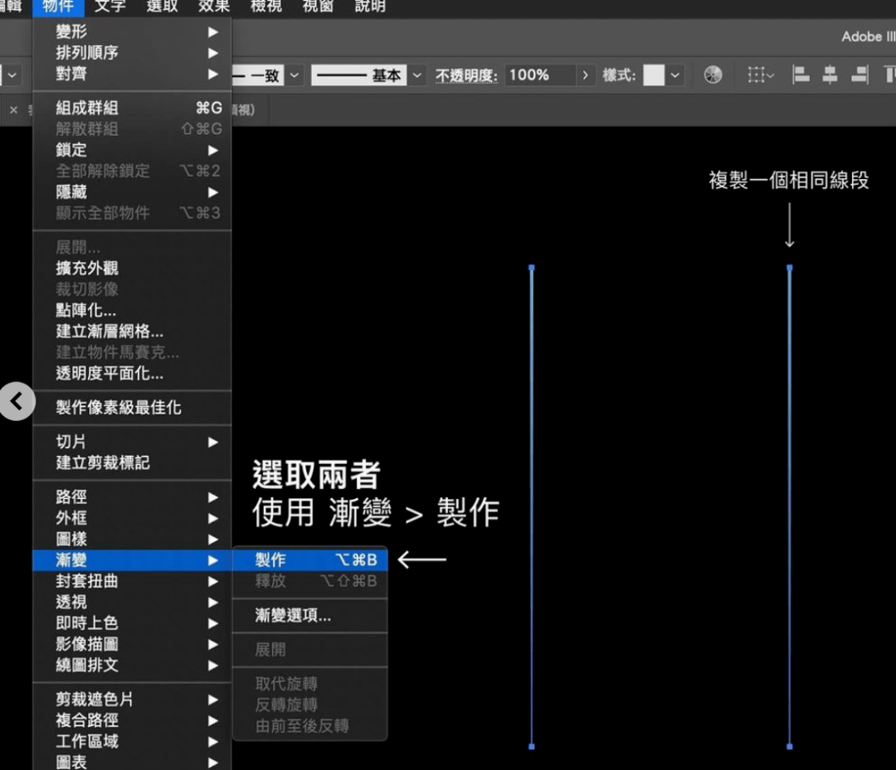Open 漸變選項... from the submenu
The height and width of the screenshot is (770, 896).
pos(293,616)
